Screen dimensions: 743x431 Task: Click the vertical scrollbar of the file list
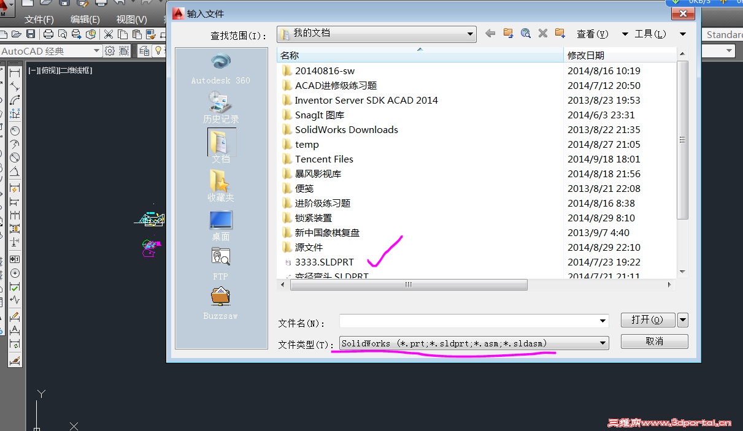[682, 140]
